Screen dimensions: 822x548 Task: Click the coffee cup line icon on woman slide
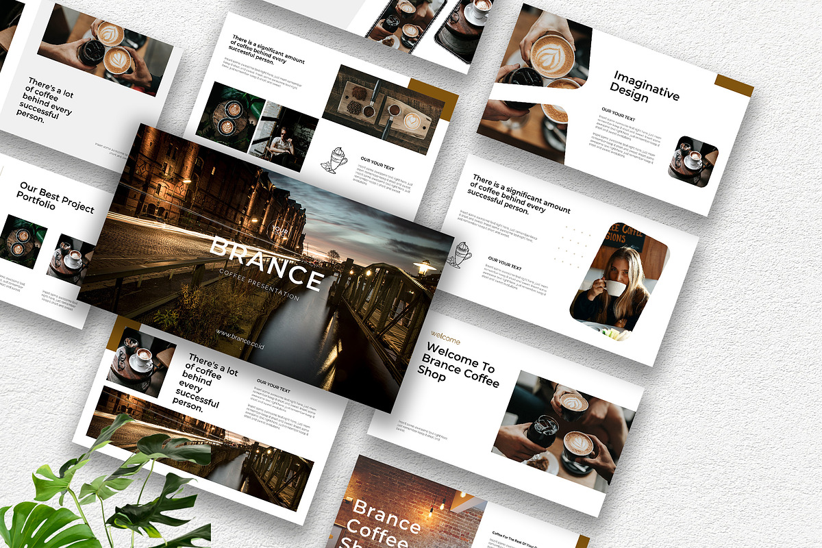(460, 255)
